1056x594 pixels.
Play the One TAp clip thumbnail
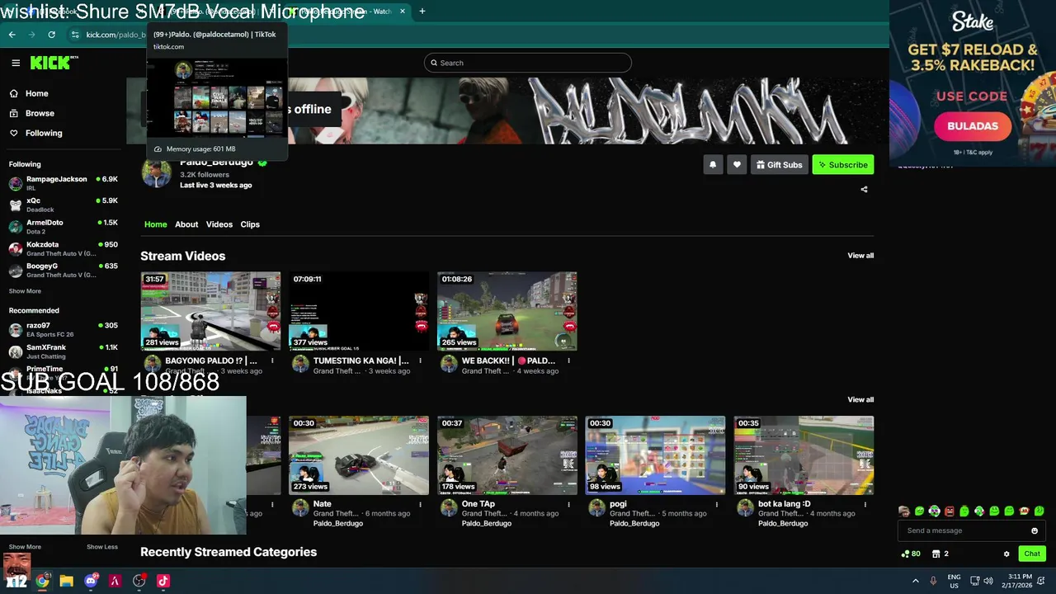pos(507,455)
